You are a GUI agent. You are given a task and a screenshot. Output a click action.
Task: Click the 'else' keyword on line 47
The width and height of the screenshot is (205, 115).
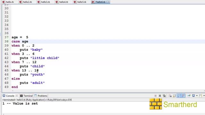16,79
